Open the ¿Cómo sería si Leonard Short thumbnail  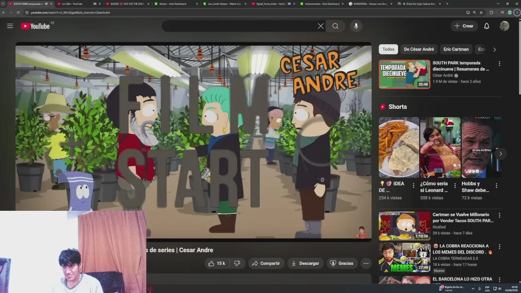coord(440,147)
